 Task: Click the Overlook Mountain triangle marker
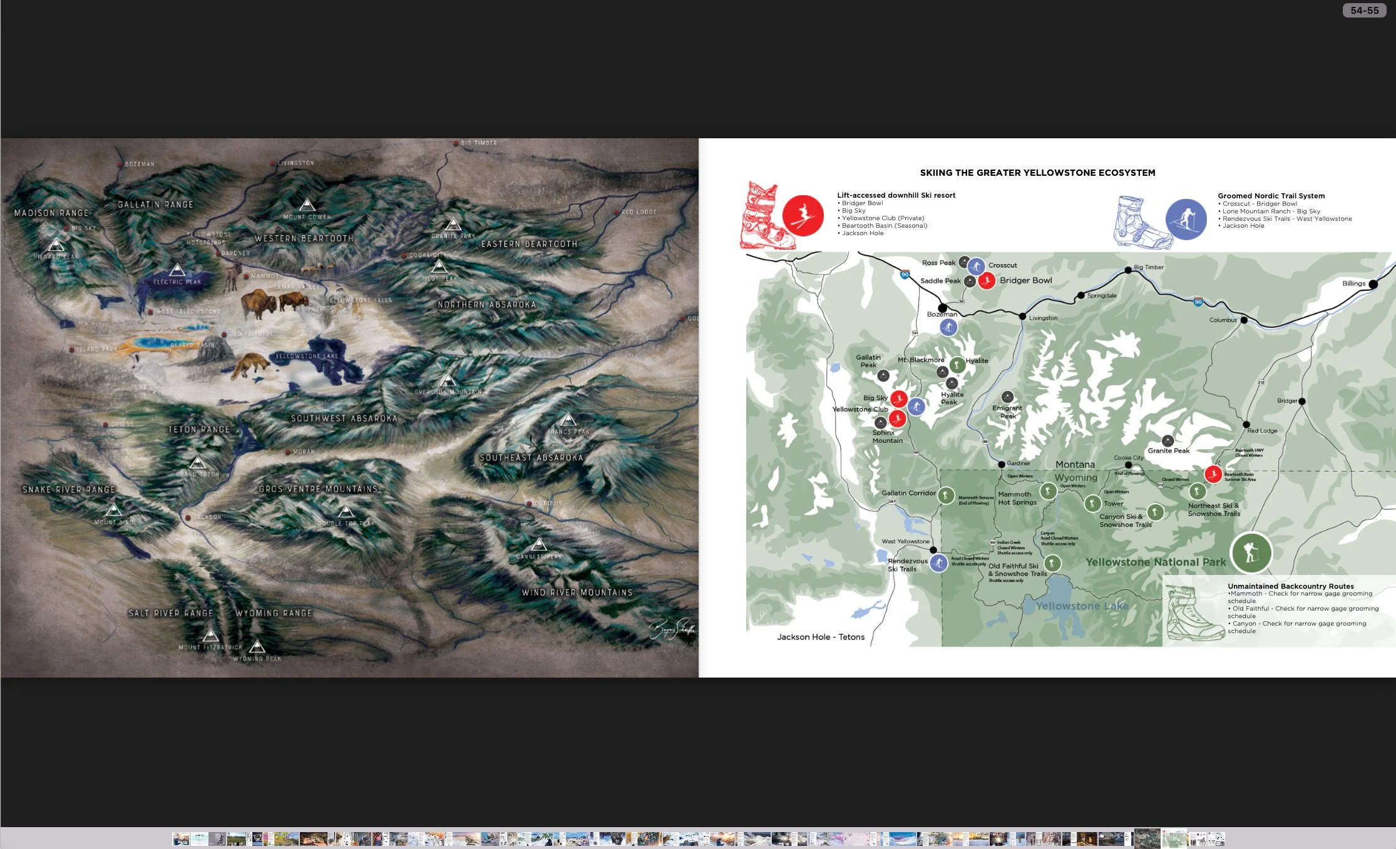point(447,380)
